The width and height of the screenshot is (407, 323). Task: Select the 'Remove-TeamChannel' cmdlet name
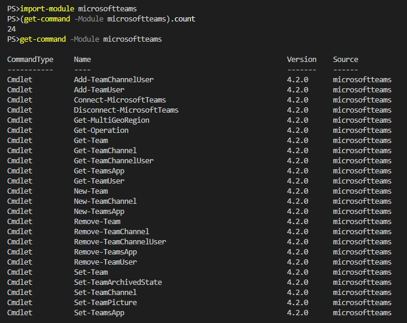112,232
